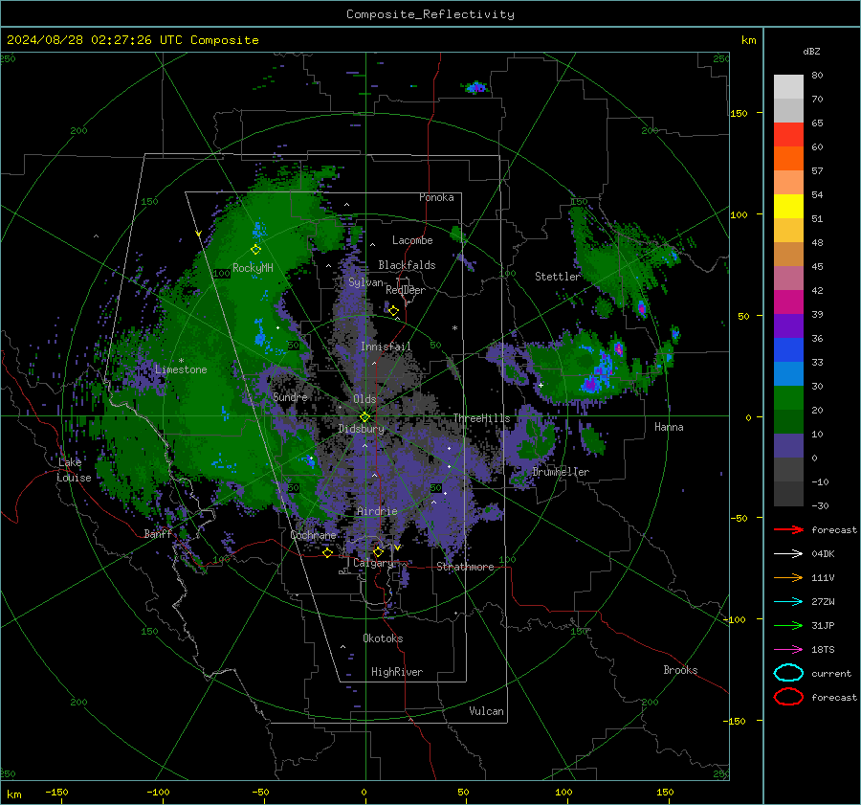This screenshot has width=861, height=805.
Task: Select the orange 111V arrow symbol
Action: tap(788, 577)
